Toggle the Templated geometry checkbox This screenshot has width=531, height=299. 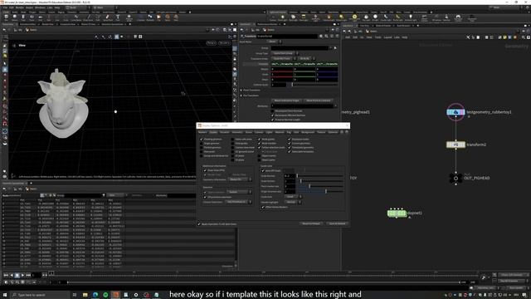[x=290, y=148]
